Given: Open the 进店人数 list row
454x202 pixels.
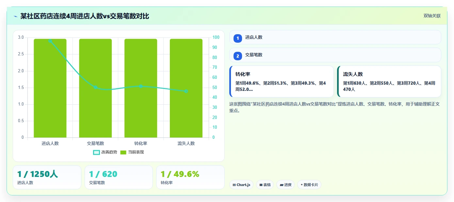Looking at the screenshot, I should tap(335, 37).
